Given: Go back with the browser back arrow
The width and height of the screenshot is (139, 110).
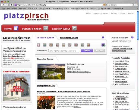Looking at the screenshot, I should [x=3, y=5].
